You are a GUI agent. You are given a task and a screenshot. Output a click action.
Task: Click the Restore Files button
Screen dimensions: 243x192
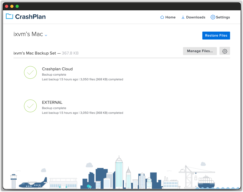(x=216, y=36)
